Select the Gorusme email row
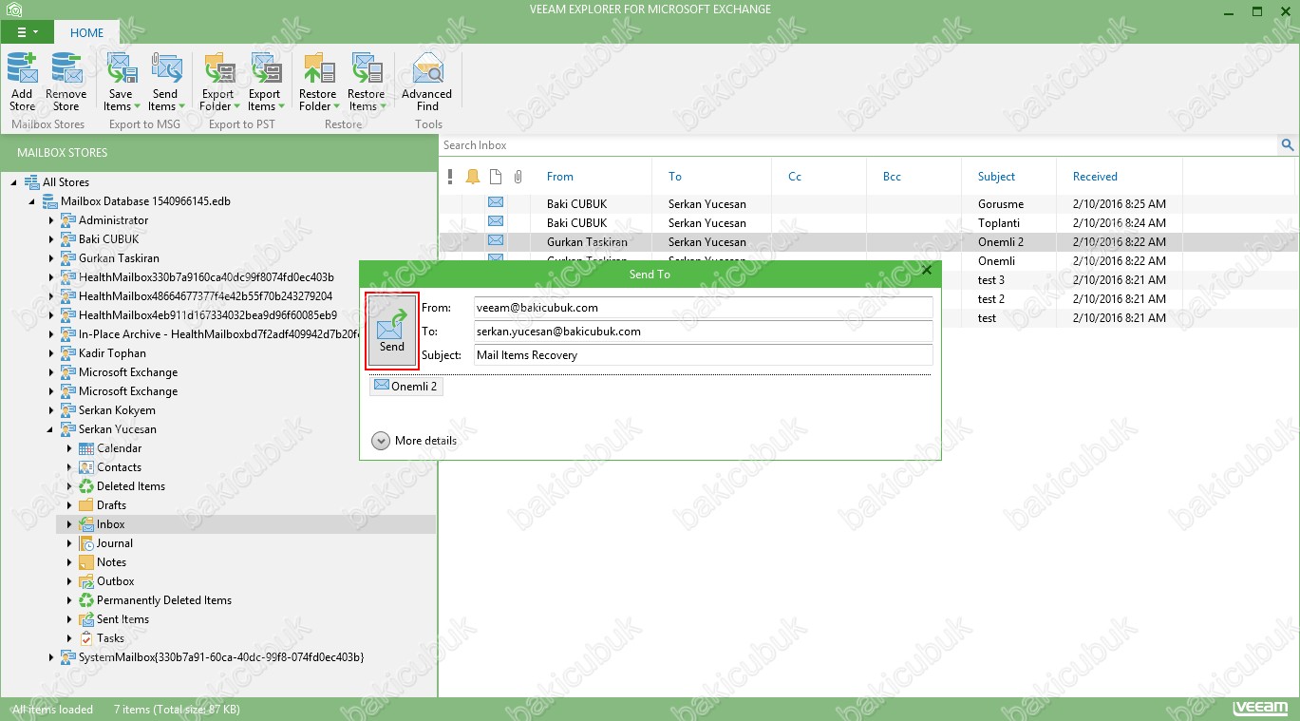1300x721 pixels. tap(868, 203)
